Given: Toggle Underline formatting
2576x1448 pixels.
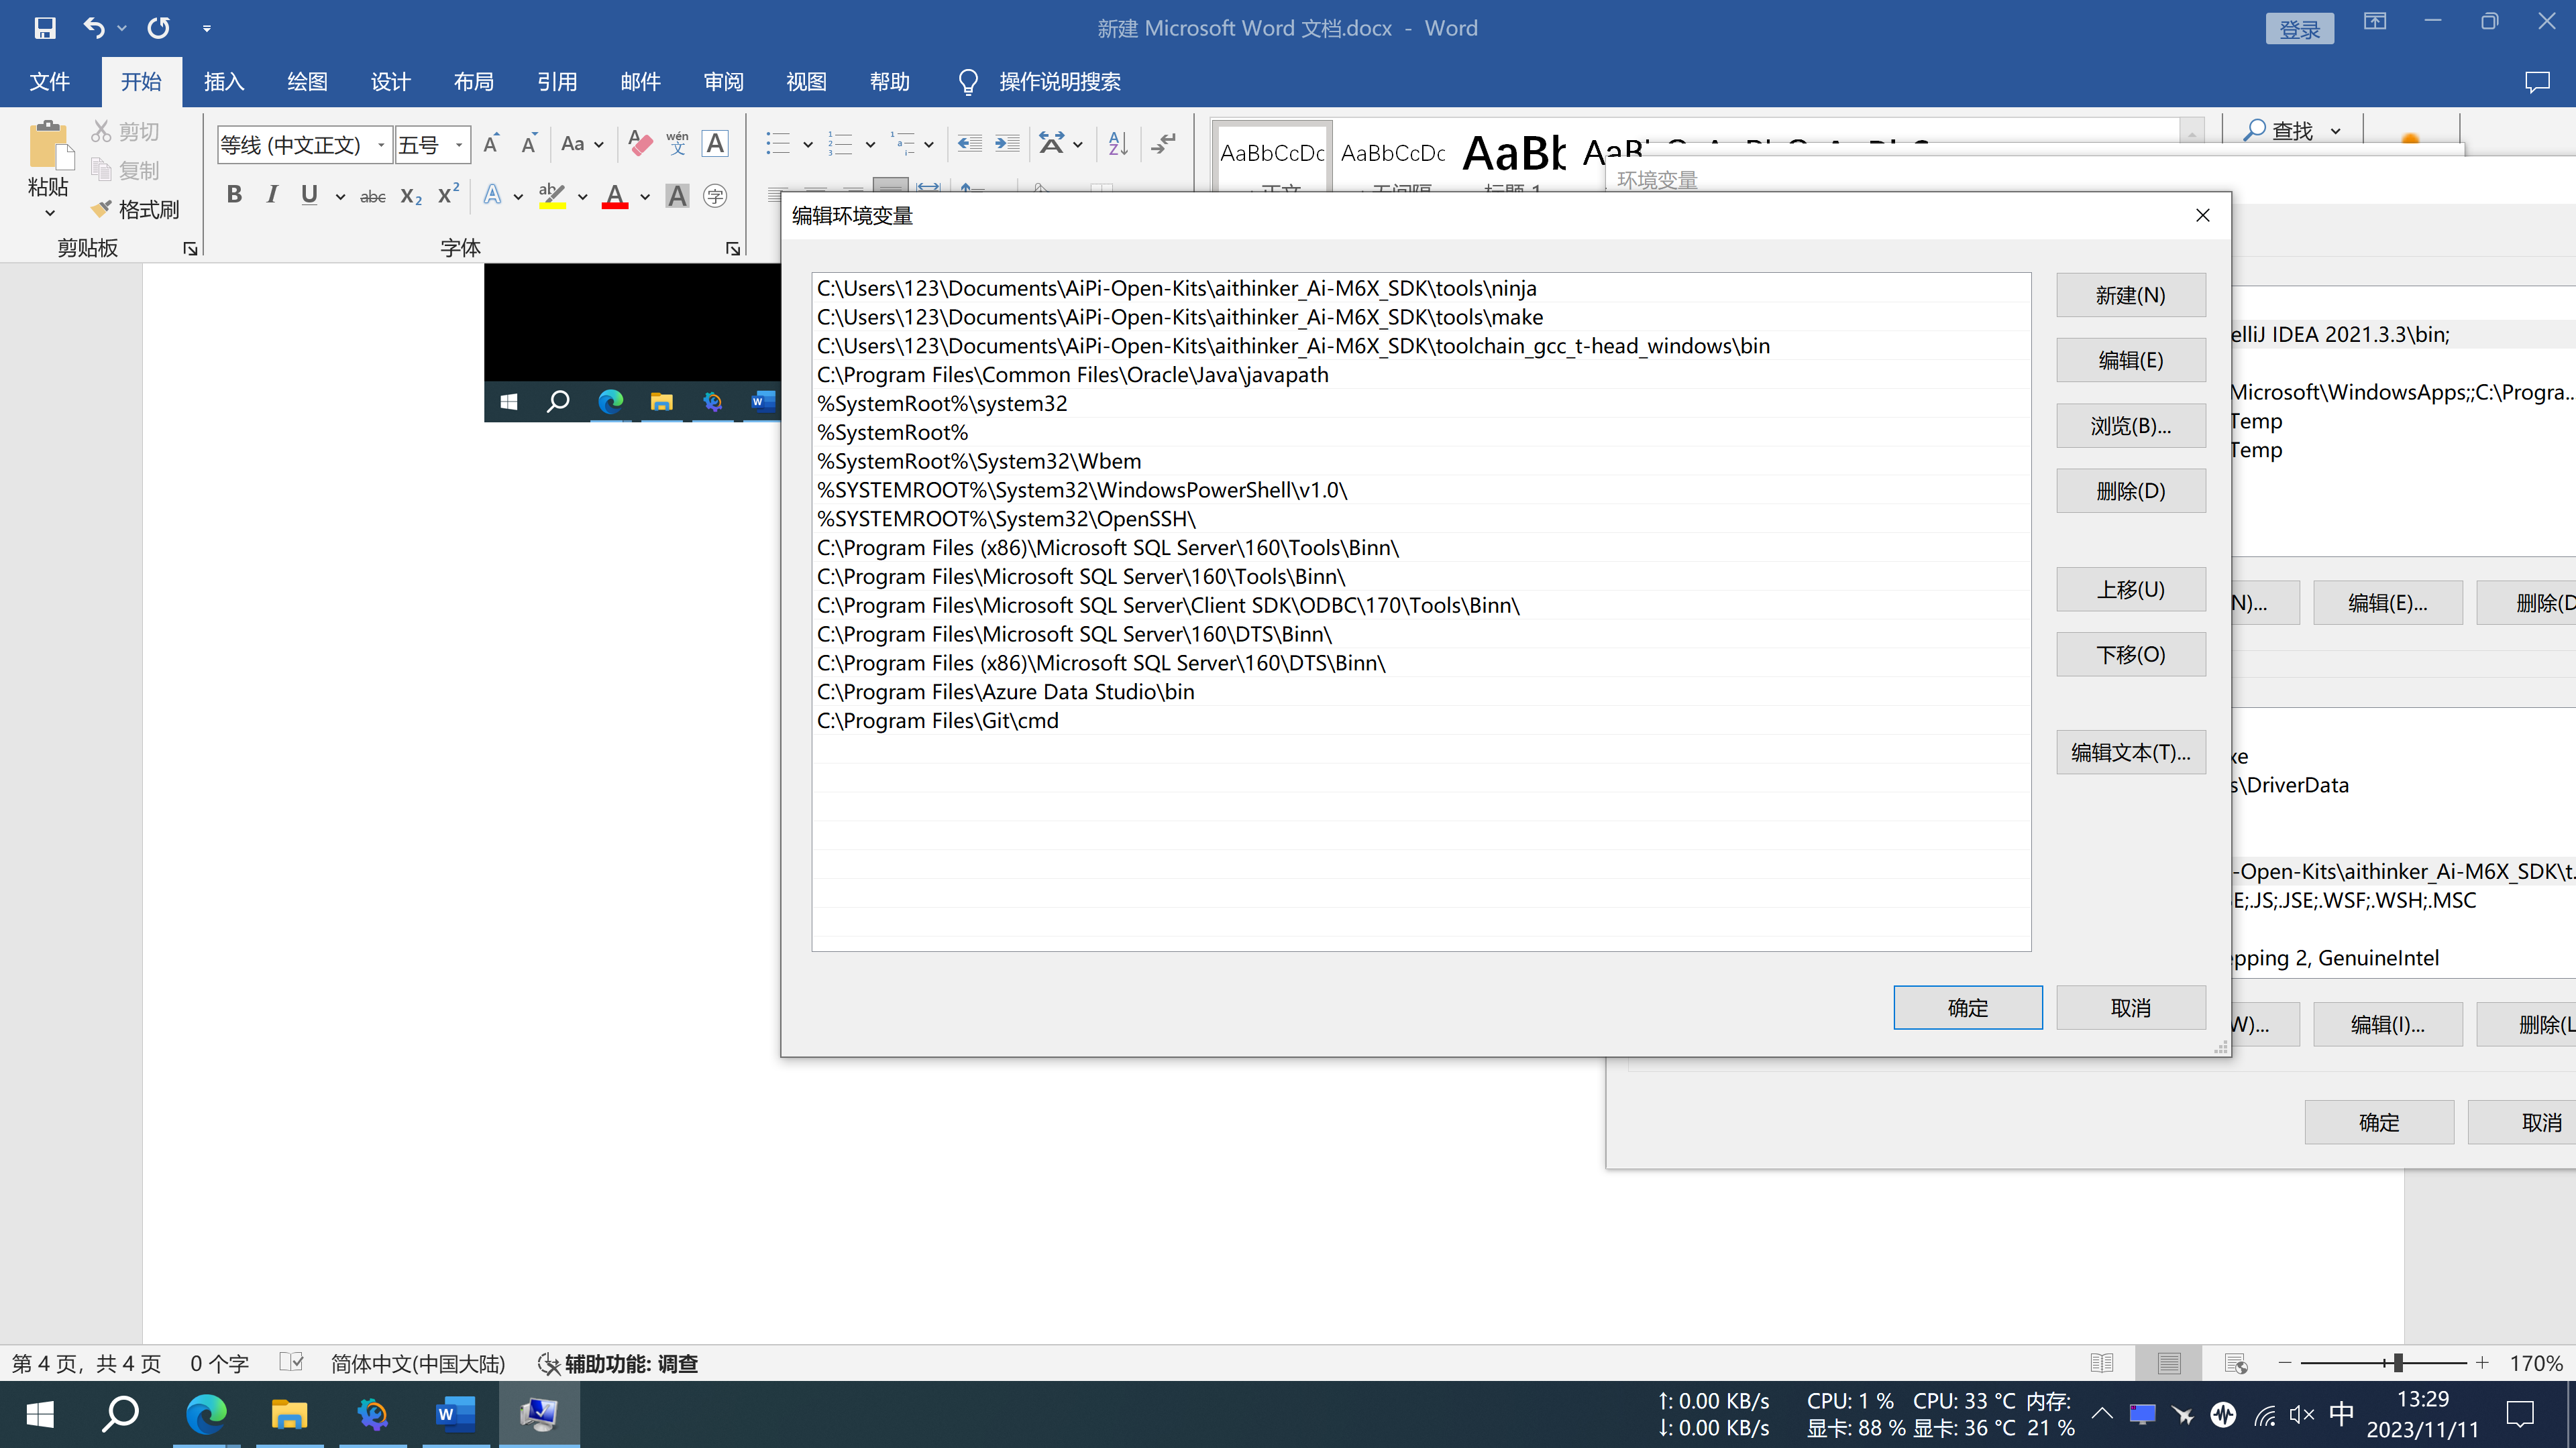Looking at the screenshot, I should (x=309, y=195).
